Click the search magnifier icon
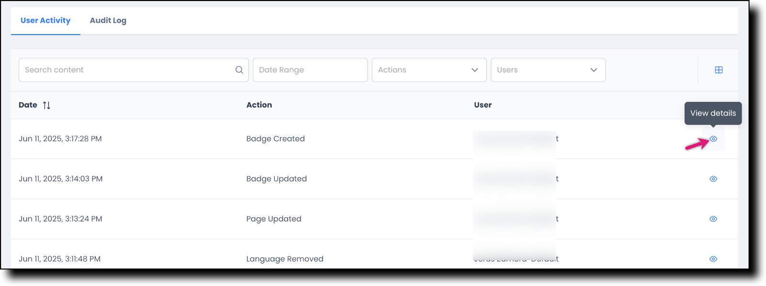Screen dimensions: 766x286 [239, 70]
